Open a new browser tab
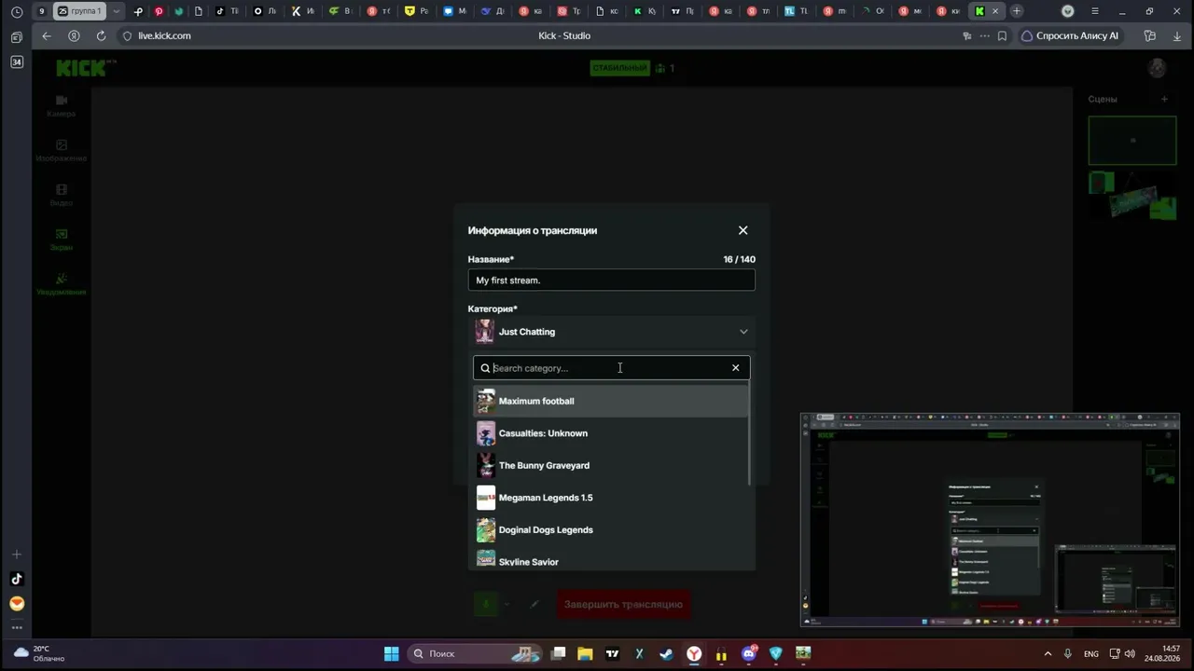1194x671 pixels. point(1017,11)
